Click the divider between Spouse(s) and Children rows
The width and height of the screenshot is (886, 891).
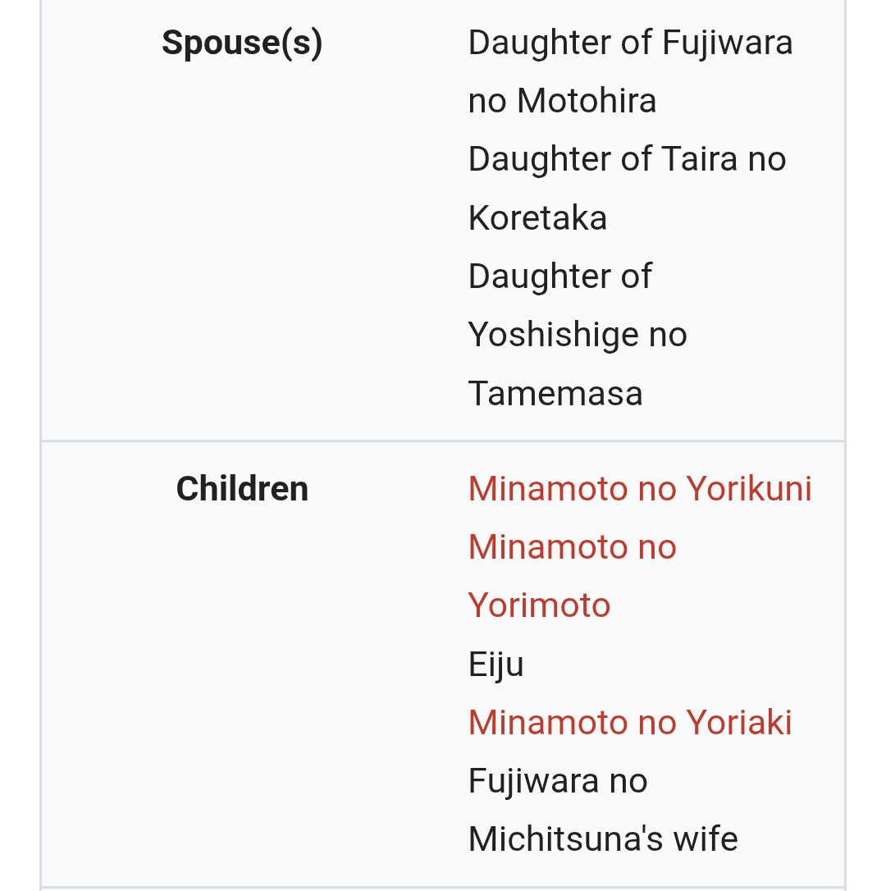(x=443, y=441)
